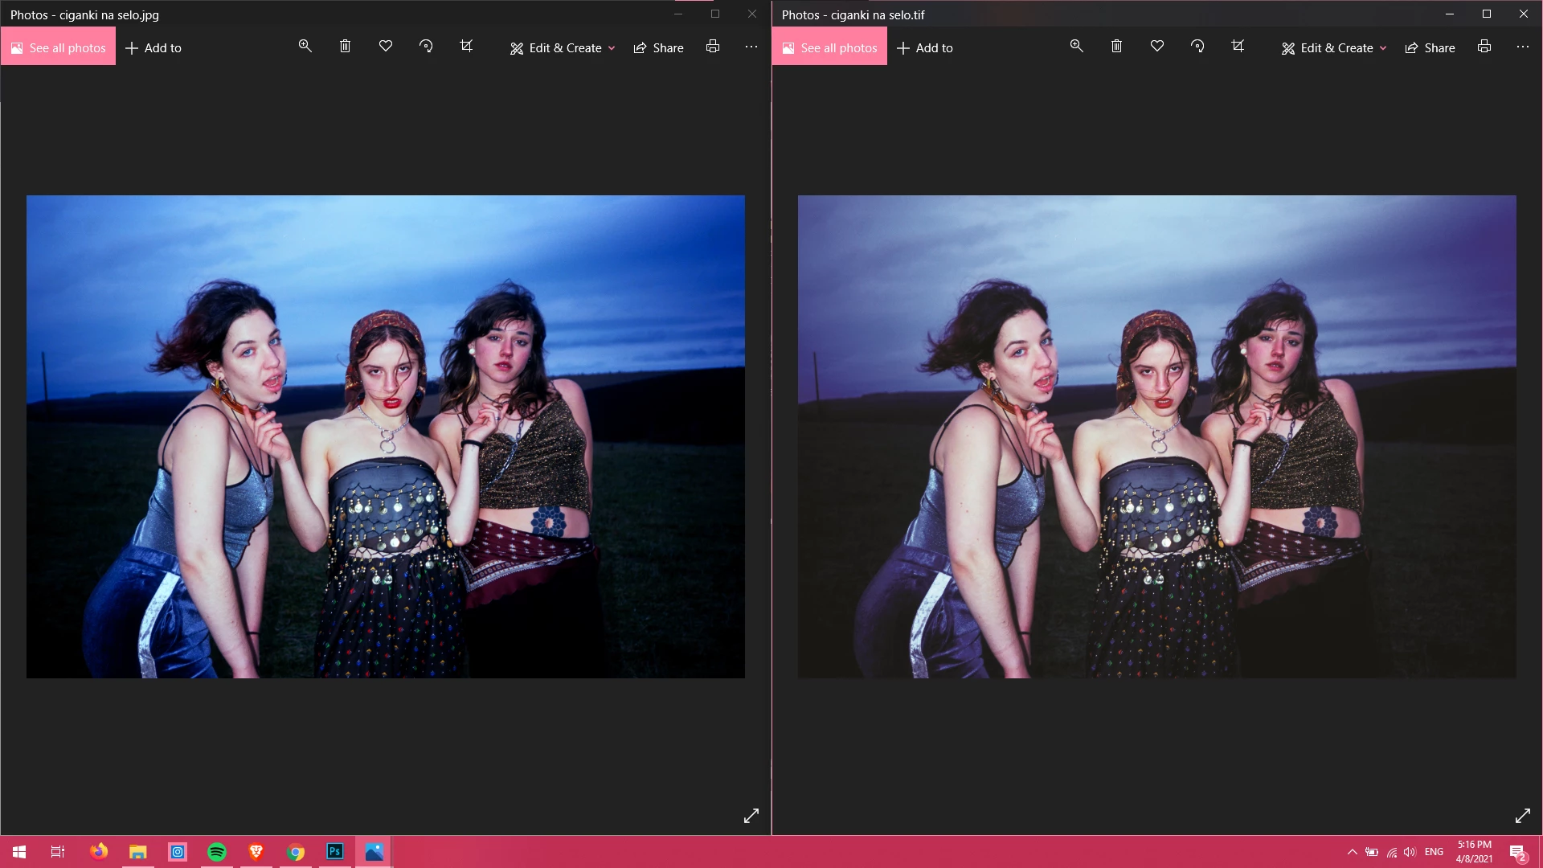Open See more options in the jpg window
The height and width of the screenshot is (868, 1543).
pos(751,47)
